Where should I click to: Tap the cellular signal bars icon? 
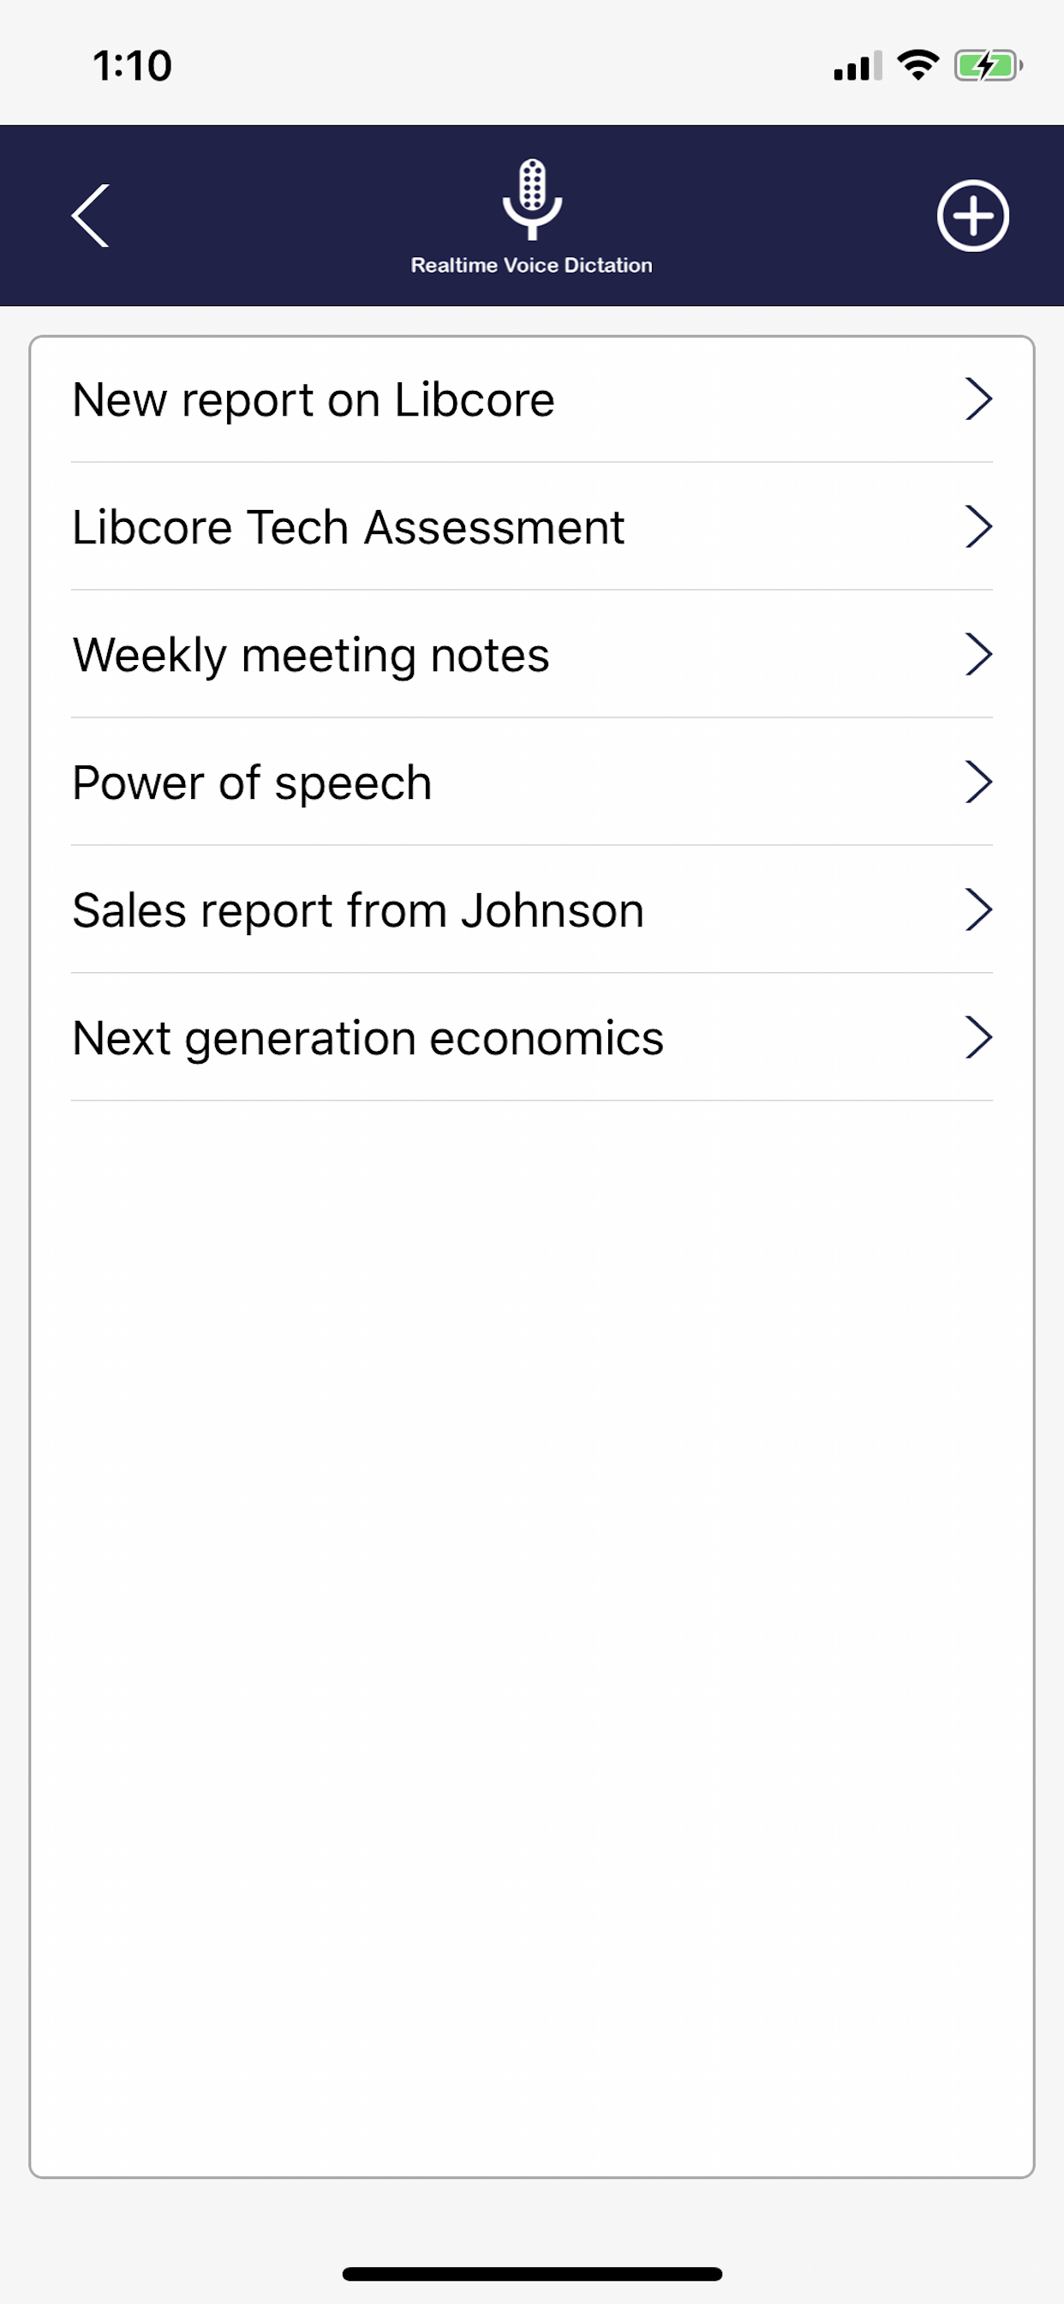click(858, 66)
